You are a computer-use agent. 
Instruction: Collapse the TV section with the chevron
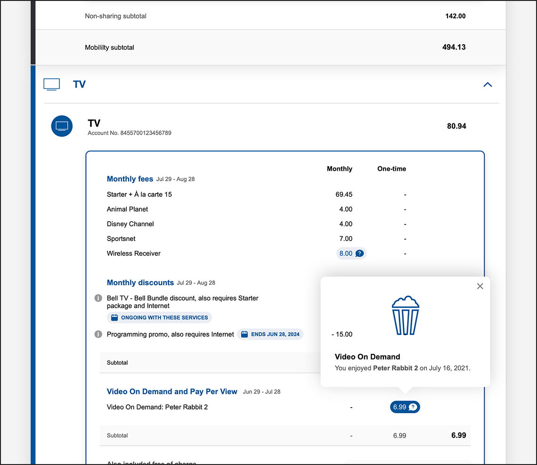pos(488,84)
